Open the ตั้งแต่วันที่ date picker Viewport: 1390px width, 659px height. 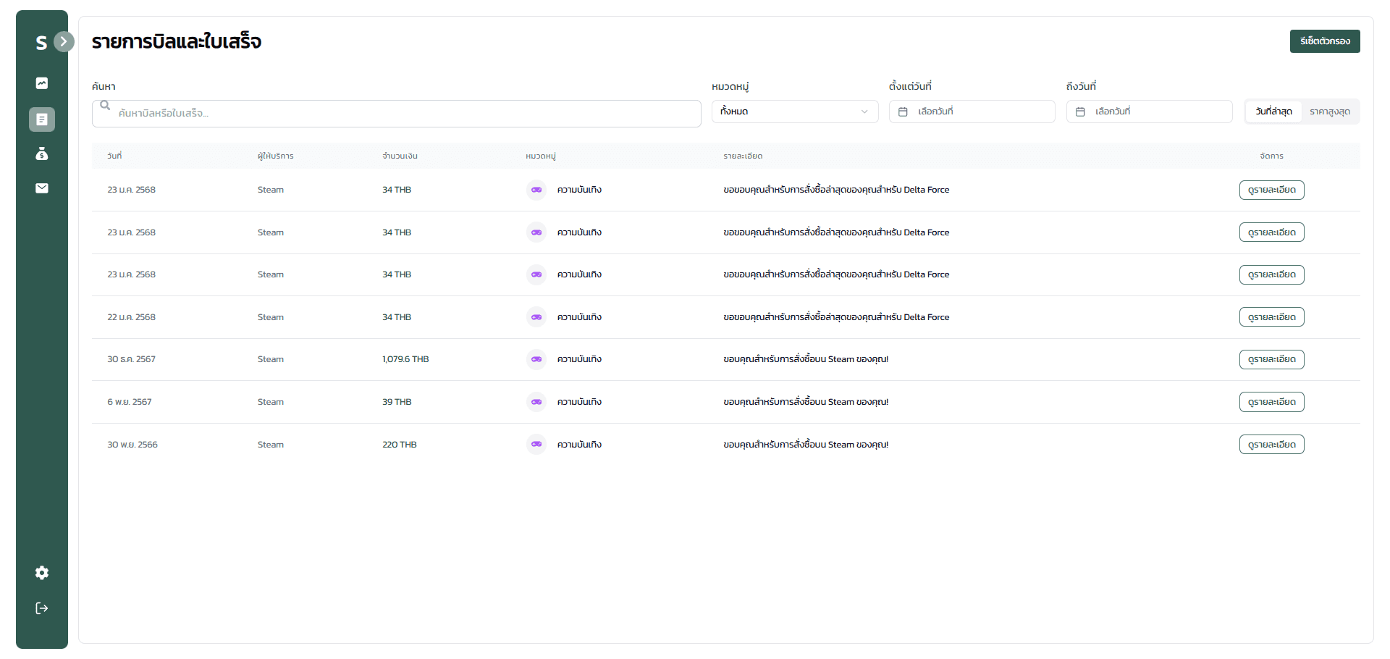tap(972, 112)
